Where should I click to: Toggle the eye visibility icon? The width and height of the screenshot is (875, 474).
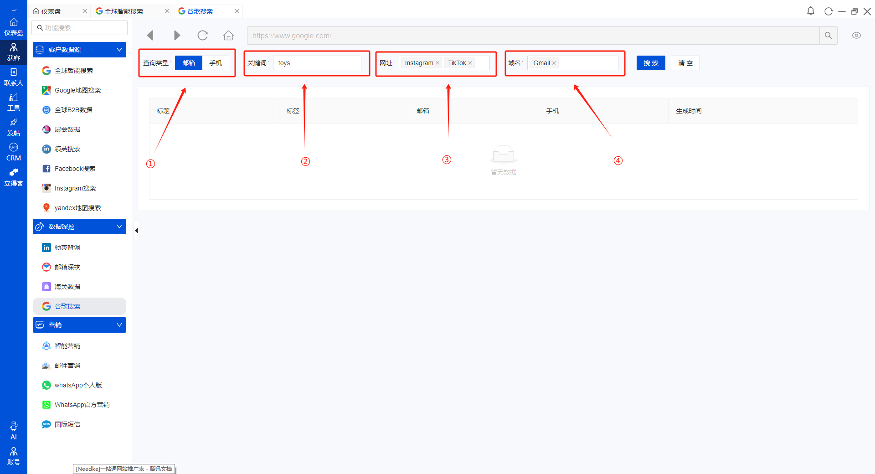[856, 36]
